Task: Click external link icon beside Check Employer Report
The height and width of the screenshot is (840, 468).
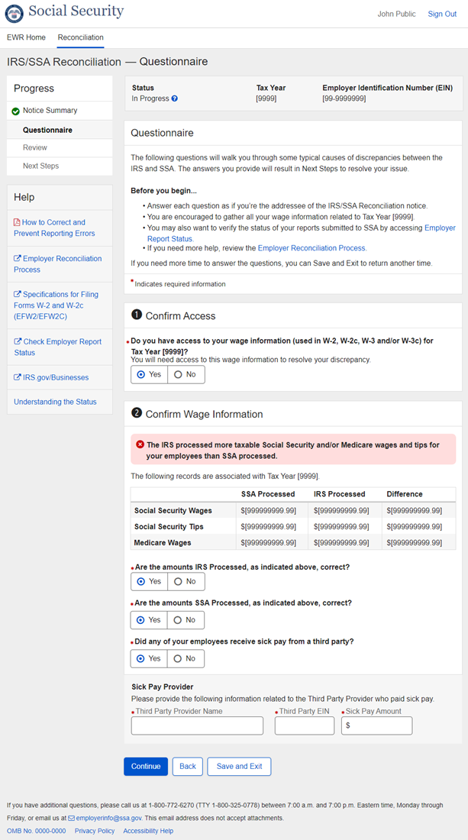Action: (x=17, y=342)
